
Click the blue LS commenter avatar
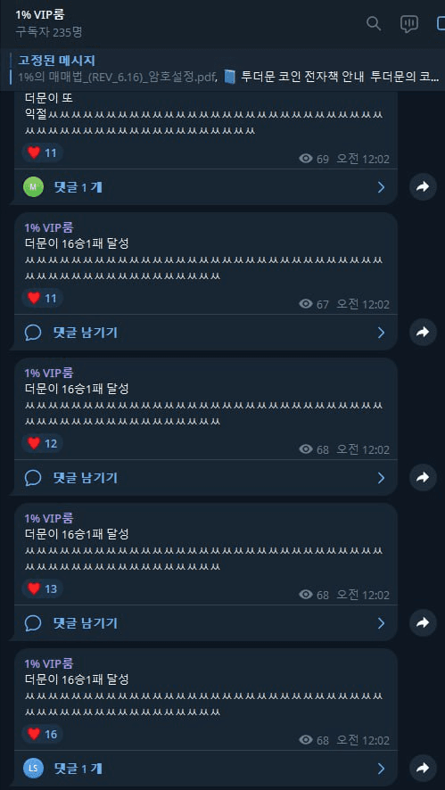pos(33,769)
